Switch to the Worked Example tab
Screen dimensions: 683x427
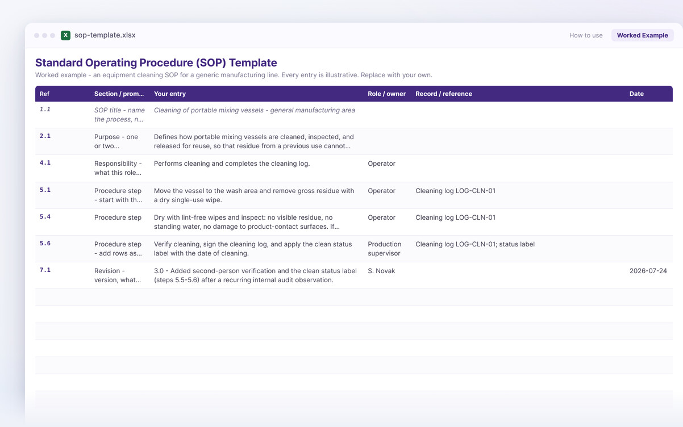tap(642, 35)
